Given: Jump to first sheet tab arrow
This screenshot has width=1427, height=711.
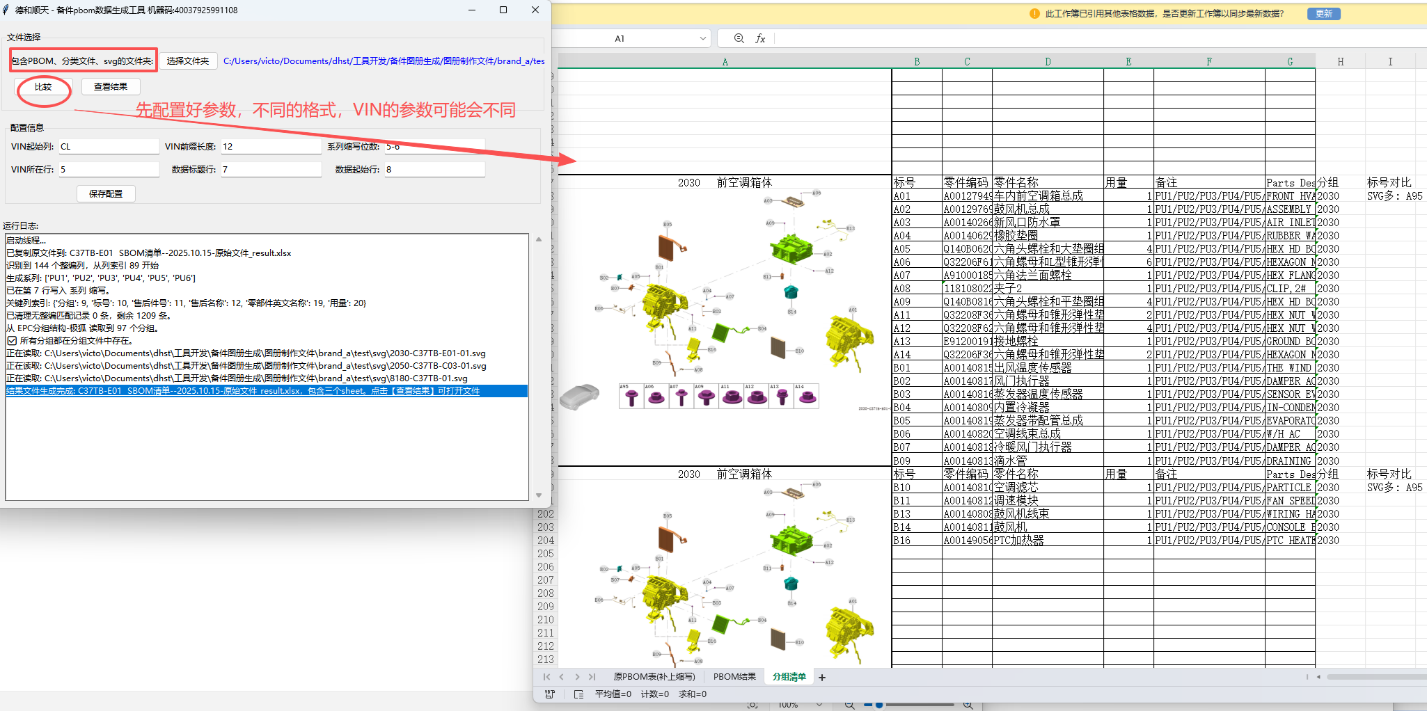Looking at the screenshot, I should coord(546,677).
